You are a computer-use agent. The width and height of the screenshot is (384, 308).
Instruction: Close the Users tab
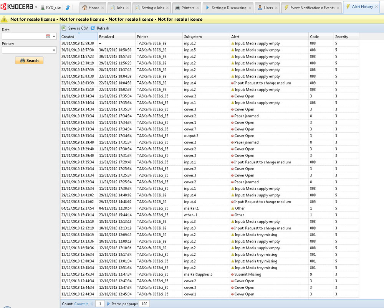[276, 8]
